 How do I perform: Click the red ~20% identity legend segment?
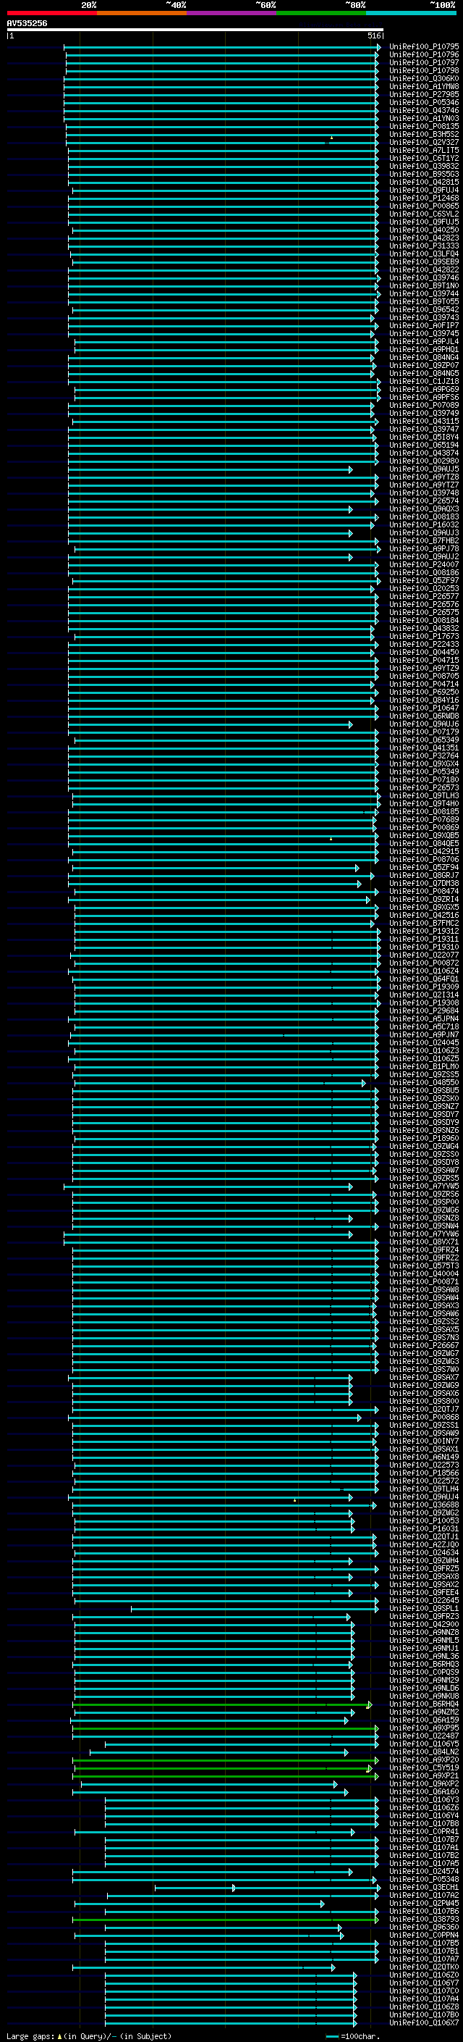(51, 13)
